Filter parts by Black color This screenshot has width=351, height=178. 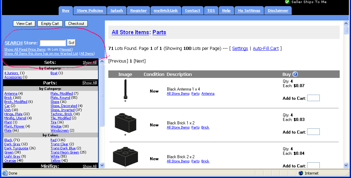pyautogui.click(x=8, y=140)
